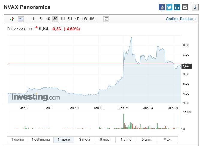Screen dimensions: 202x147
Task: Open the info icon in header
Action: (x=195, y=7)
